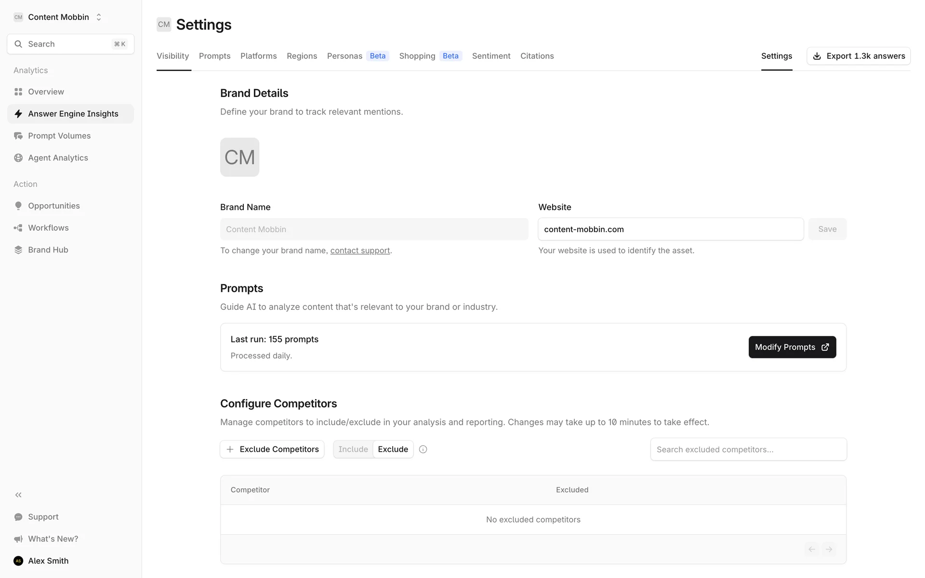Viewport: 925px width, 578px height.
Task: Open Workflows node icon
Action: click(x=18, y=228)
